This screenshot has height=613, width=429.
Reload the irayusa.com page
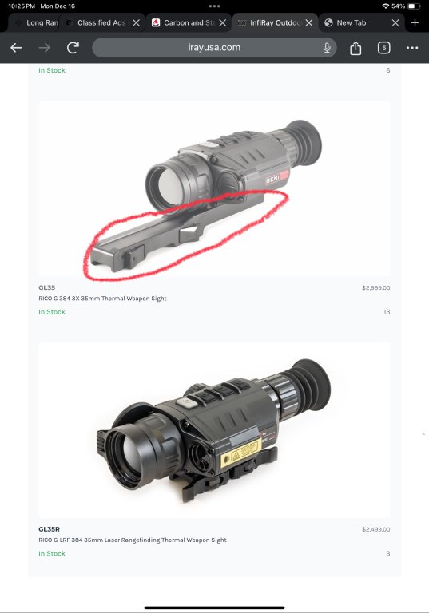[73, 48]
